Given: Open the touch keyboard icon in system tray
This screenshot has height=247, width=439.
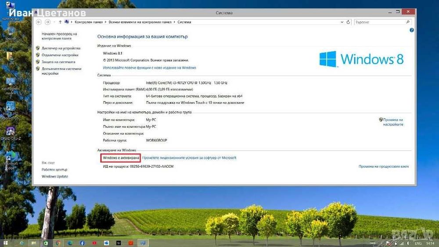Looking at the screenshot, I should 373,243.
